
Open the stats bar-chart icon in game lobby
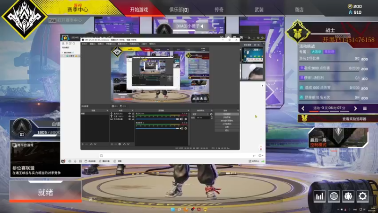click(x=319, y=196)
